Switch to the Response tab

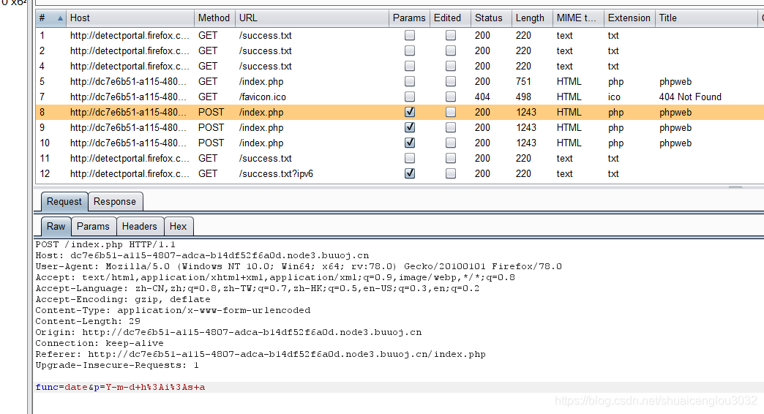point(115,202)
